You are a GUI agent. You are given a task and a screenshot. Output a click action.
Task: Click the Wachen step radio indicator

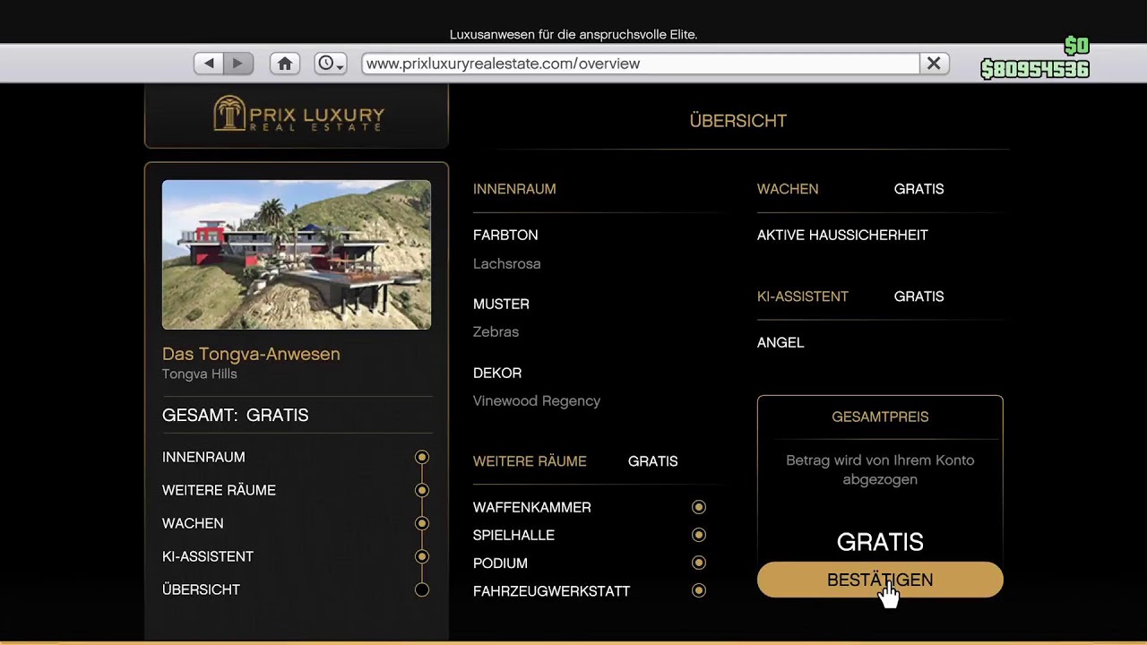422,523
